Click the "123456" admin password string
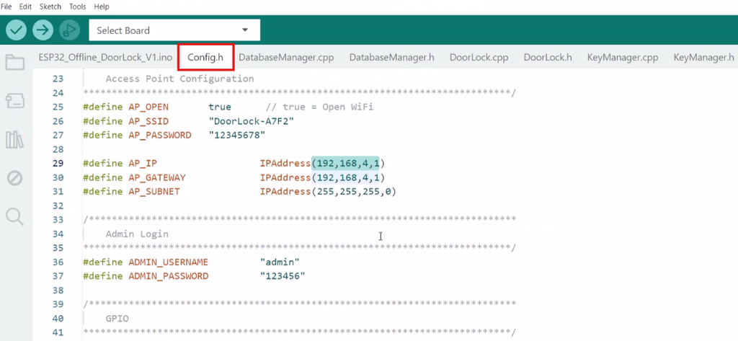The width and height of the screenshot is (738, 341). pyautogui.click(x=283, y=276)
